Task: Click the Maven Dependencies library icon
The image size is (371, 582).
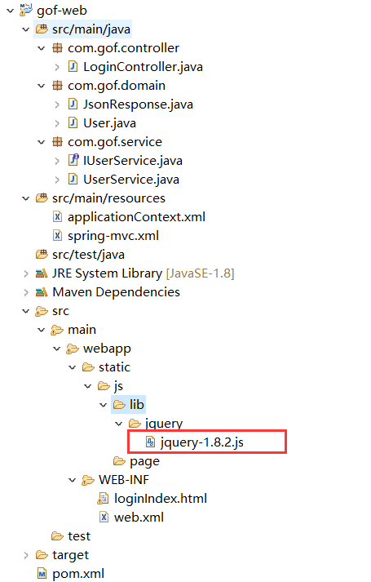Action: point(42,292)
